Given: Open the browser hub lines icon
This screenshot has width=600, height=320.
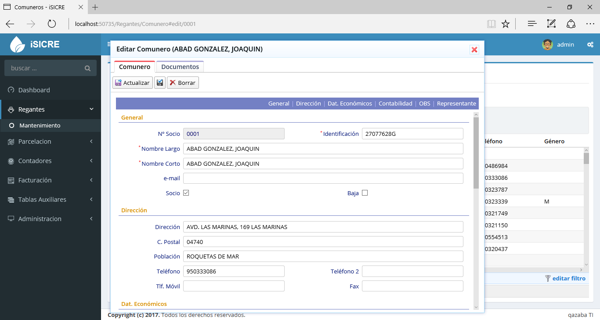Looking at the screenshot, I should click(532, 24).
